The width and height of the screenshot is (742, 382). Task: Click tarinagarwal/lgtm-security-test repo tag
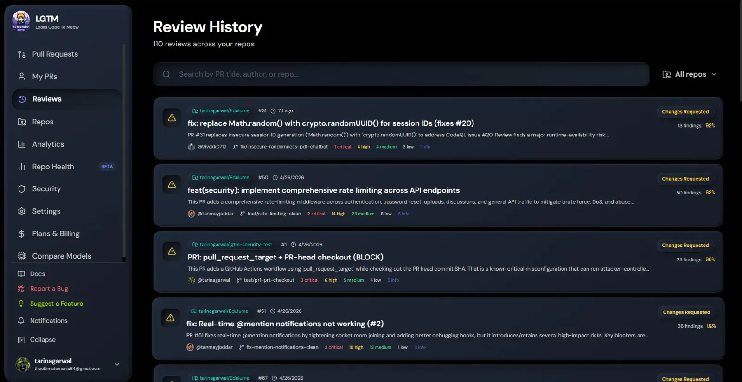click(x=232, y=245)
